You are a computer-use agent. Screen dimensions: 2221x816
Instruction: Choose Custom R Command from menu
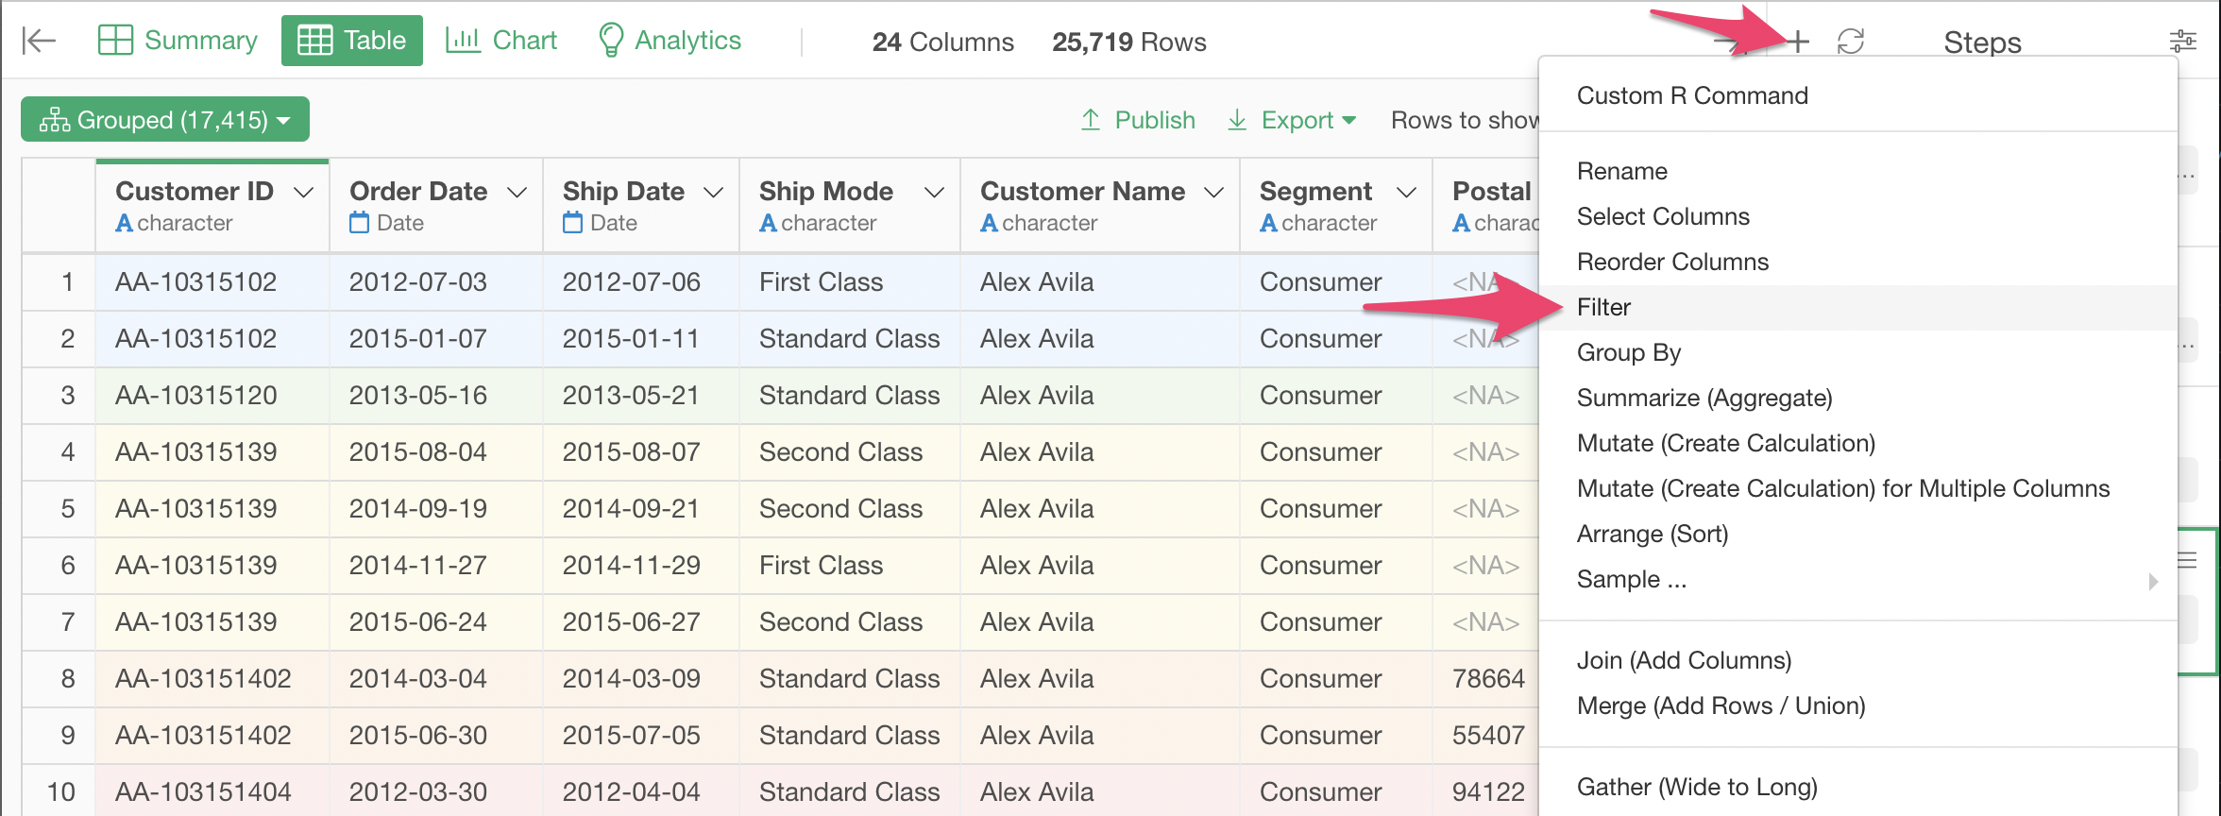click(1857, 95)
